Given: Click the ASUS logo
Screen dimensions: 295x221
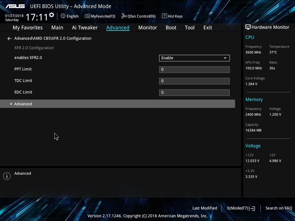Looking at the screenshot, I should pos(15,6).
